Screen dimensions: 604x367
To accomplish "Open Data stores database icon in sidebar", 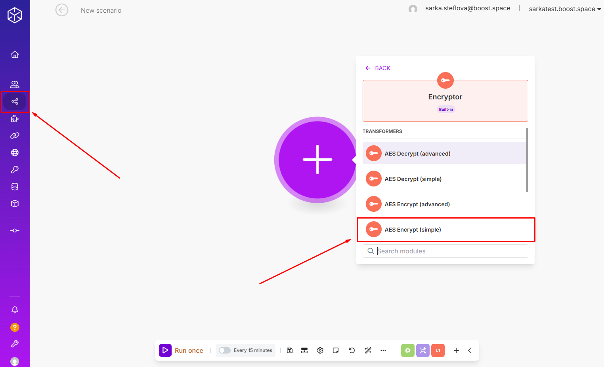I will pos(15,187).
